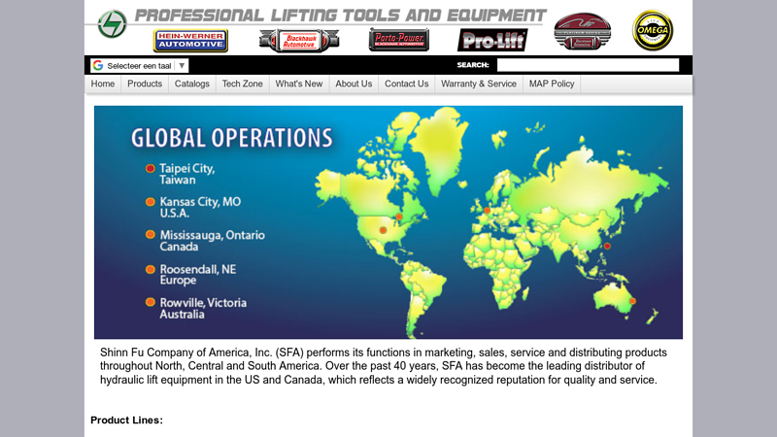Open the Pro-Lift brand logo
777x437 pixels.
click(492, 40)
